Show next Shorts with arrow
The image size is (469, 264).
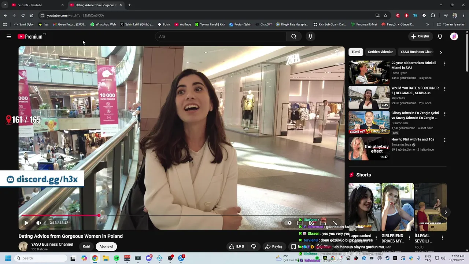[x=446, y=212]
